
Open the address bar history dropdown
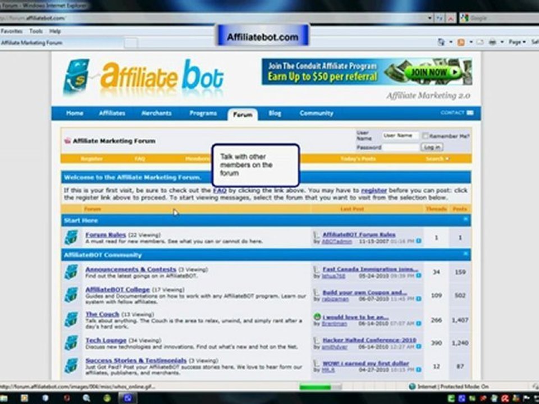pyautogui.click(x=430, y=18)
